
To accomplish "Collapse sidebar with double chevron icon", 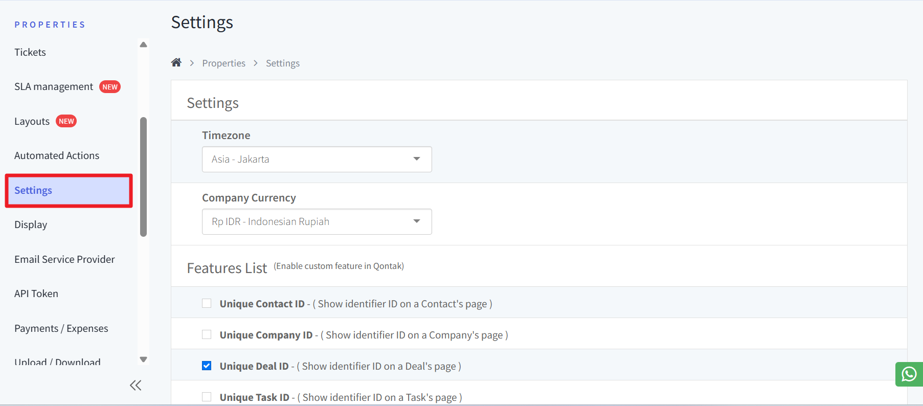I will pos(136,386).
